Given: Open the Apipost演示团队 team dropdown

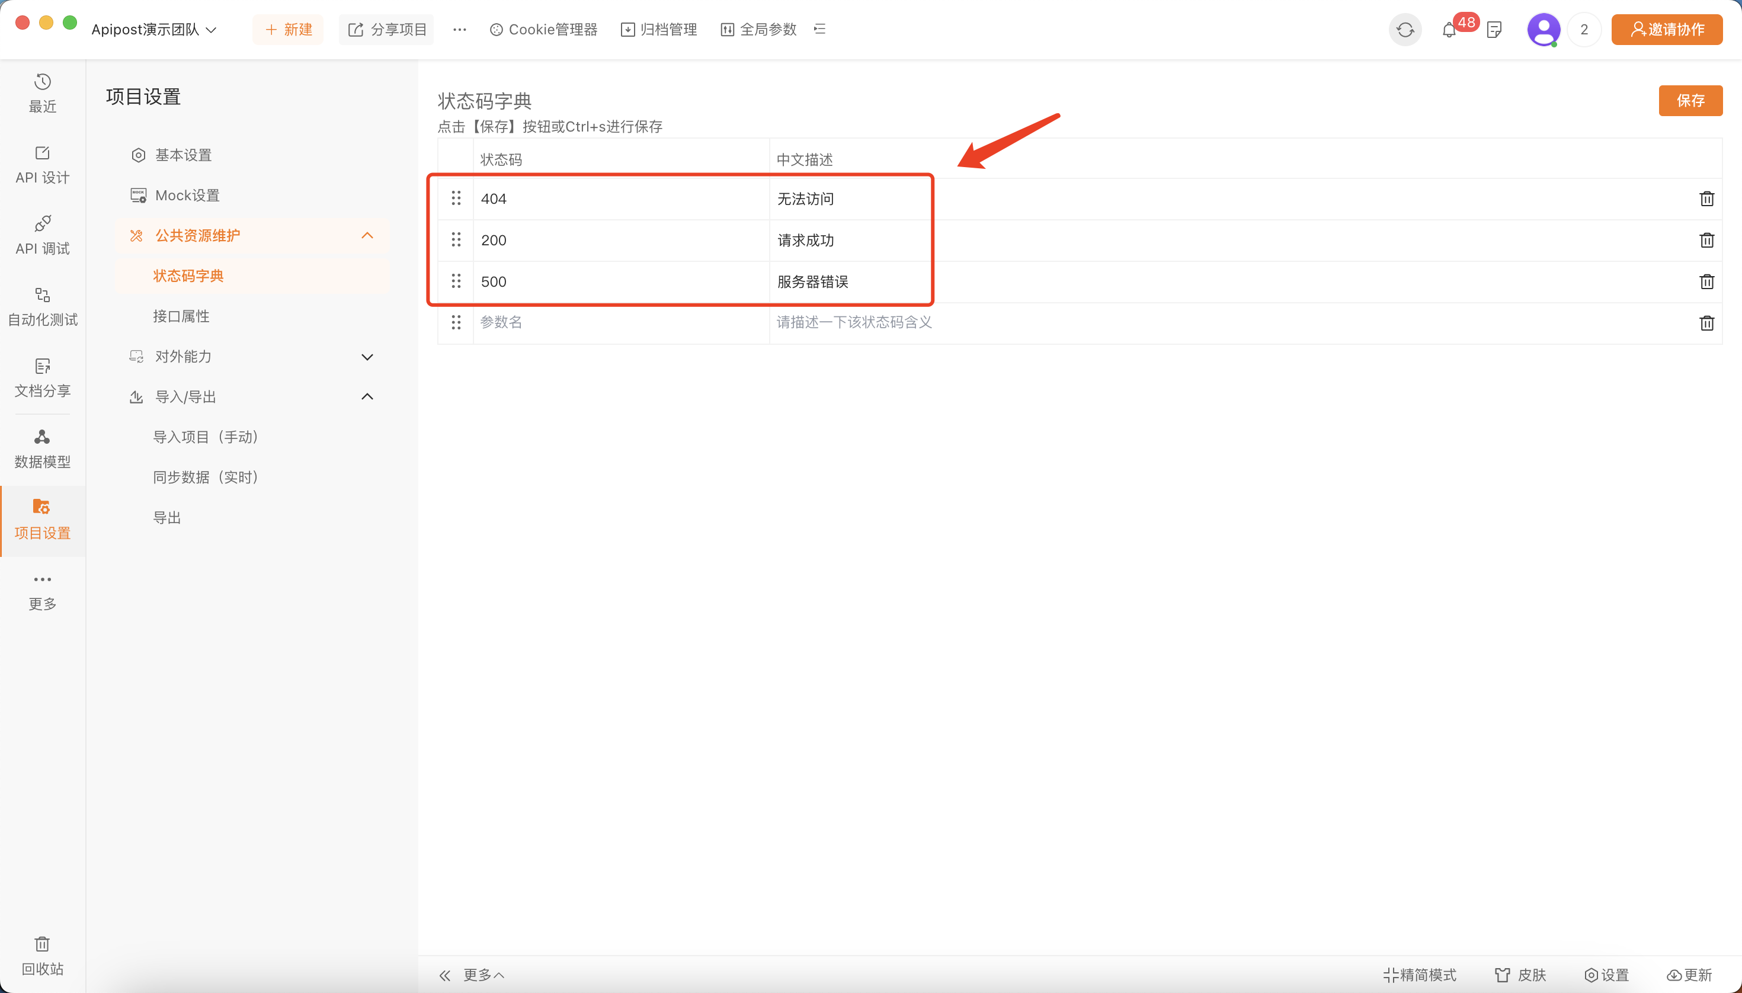Looking at the screenshot, I should click(153, 29).
